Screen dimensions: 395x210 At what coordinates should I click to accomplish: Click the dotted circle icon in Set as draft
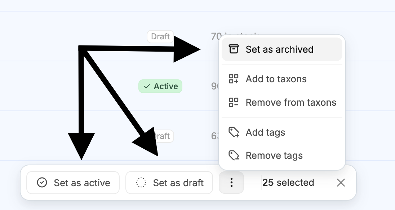click(x=141, y=183)
